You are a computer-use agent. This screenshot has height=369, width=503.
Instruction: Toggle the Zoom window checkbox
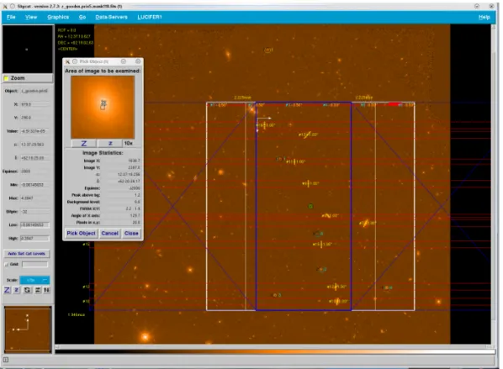pyautogui.click(x=6, y=78)
